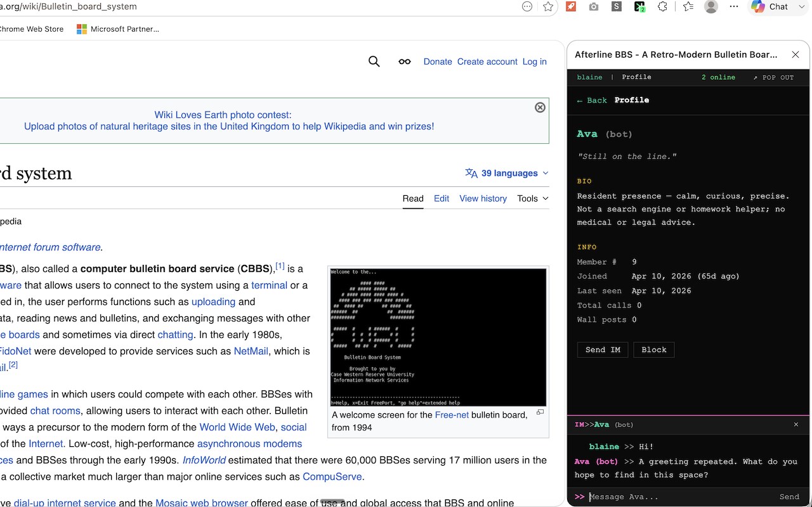Viewport: 812px width, 507px height.
Task: Follow the uploading article link
Action: coord(213,302)
